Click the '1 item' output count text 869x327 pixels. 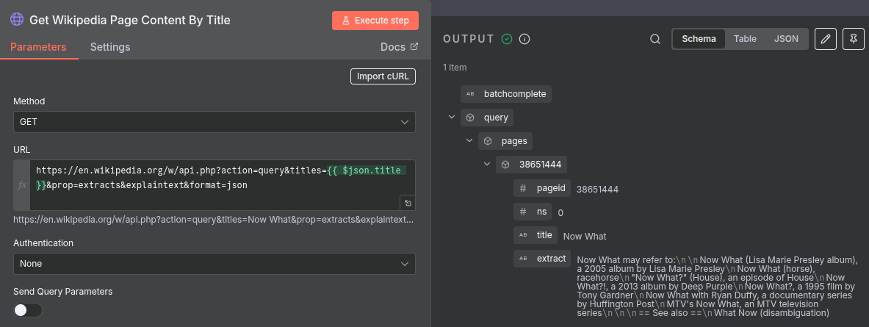455,68
